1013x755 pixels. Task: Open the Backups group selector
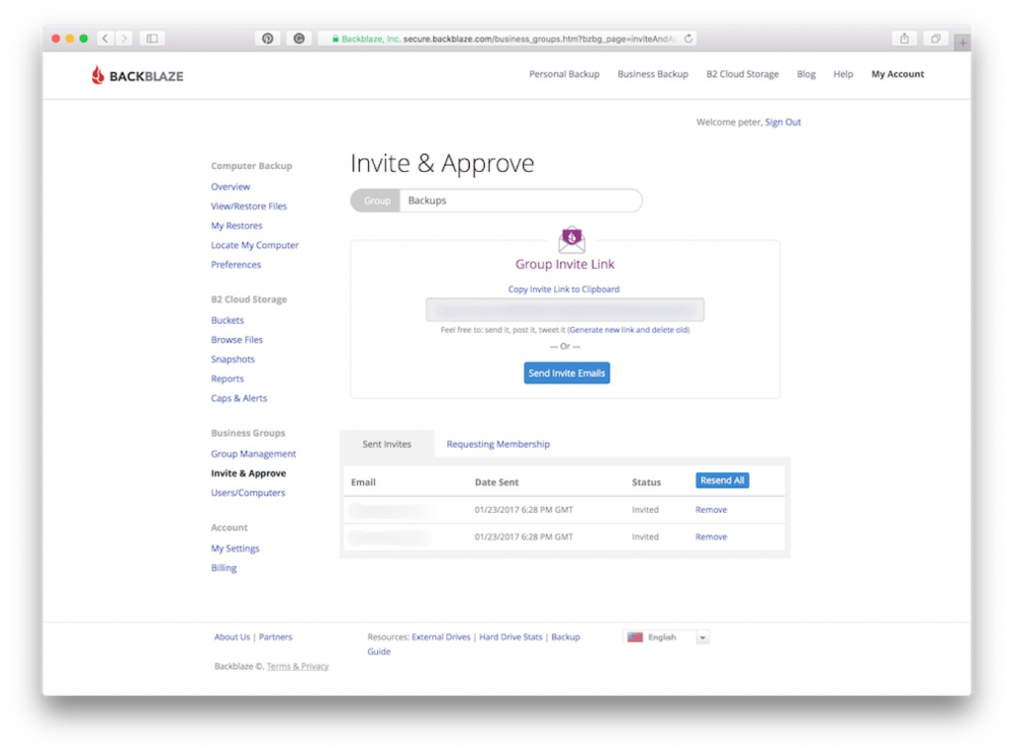click(497, 201)
